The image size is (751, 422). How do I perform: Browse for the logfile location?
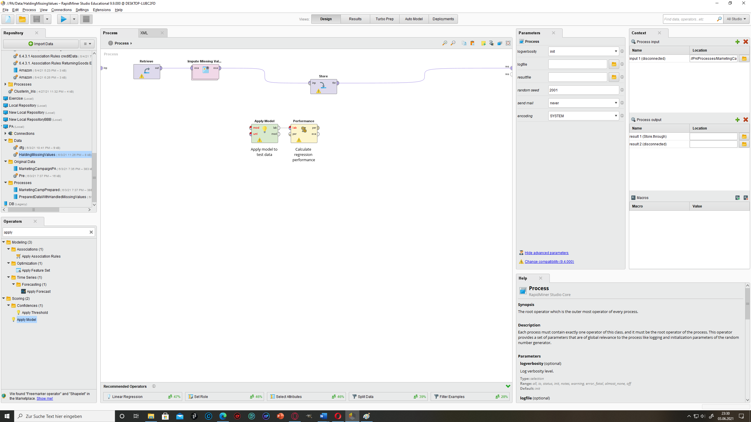614,64
